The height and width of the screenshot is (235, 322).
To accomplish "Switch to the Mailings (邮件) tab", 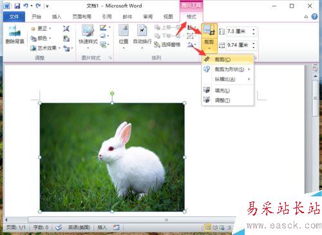I will tap(128, 17).
